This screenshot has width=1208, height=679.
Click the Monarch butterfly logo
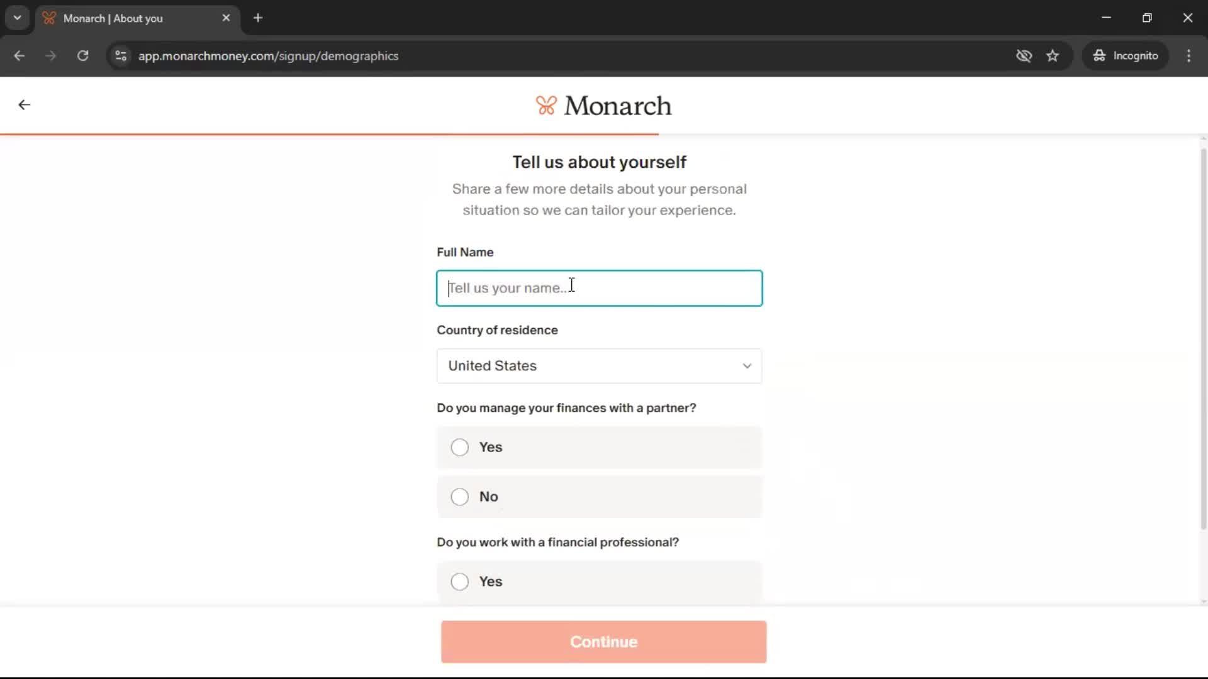(x=545, y=106)
